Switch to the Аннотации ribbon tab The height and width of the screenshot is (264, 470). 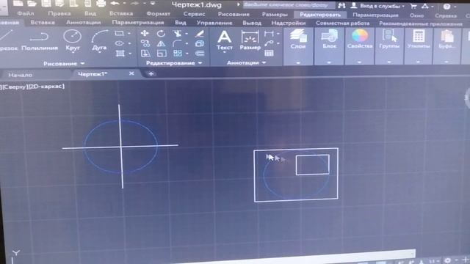click(x=83, y=23)
